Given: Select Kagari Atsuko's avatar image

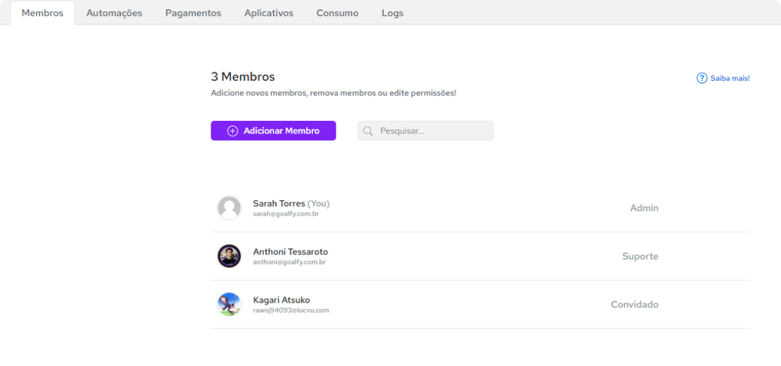Looking at the screenshot, I should pos(229,305).
